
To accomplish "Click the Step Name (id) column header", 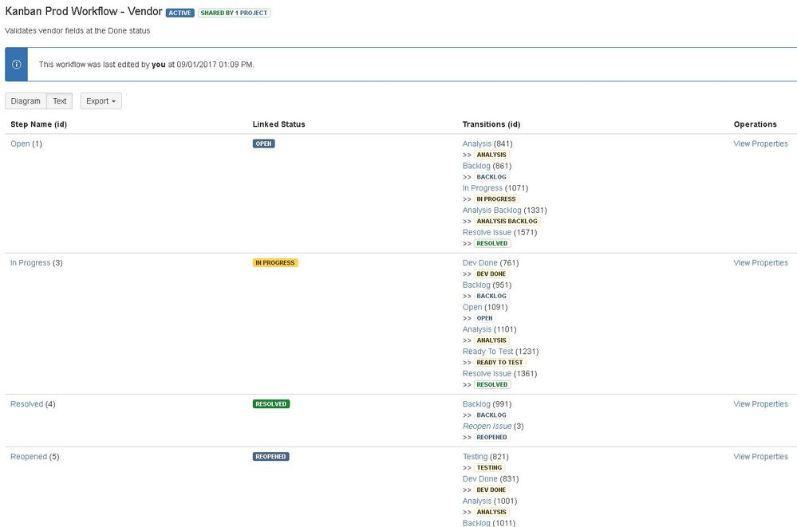I will pyautogui.click(x=38, y=124).
